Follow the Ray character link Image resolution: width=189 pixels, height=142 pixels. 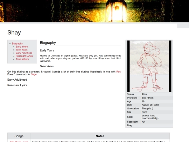point(118,72)
